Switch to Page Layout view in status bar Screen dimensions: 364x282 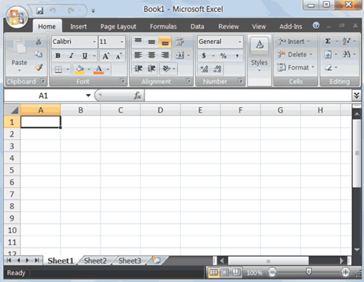pos(225,272)
